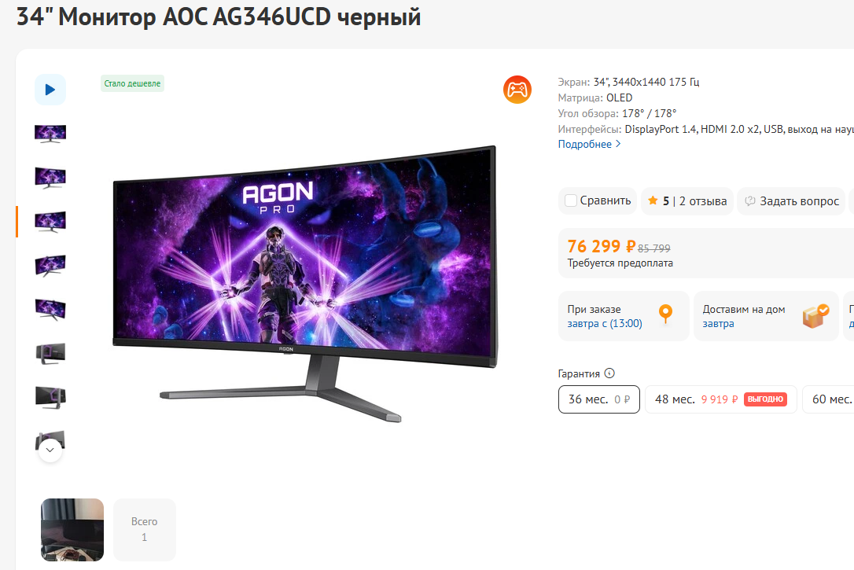Select the first monitor front-view thumbnail
The width and height of the screenshot is (854, 570).
tap(50, 134)
